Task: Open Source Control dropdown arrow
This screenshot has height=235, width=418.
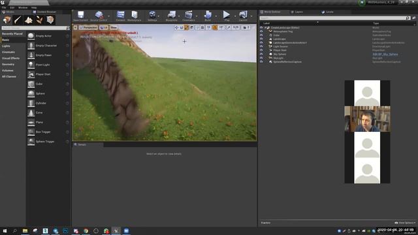Action: coord(109,16)
